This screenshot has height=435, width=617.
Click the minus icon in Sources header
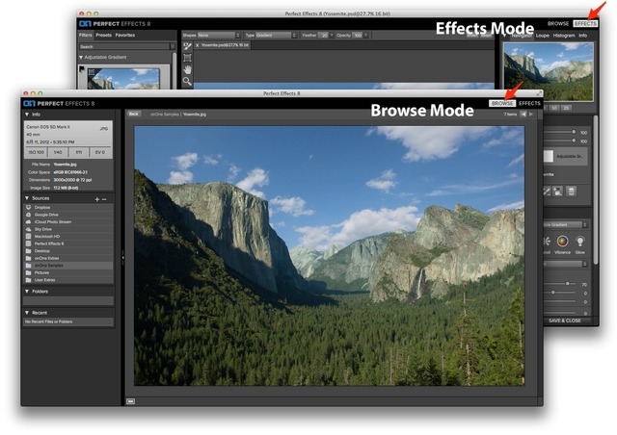[x=104, y=199]
